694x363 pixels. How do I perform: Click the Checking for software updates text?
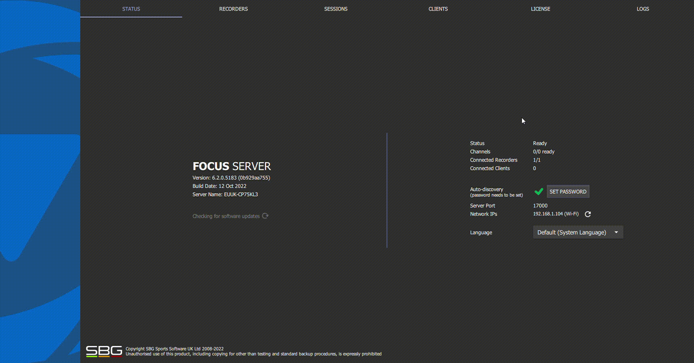(226, 216)
